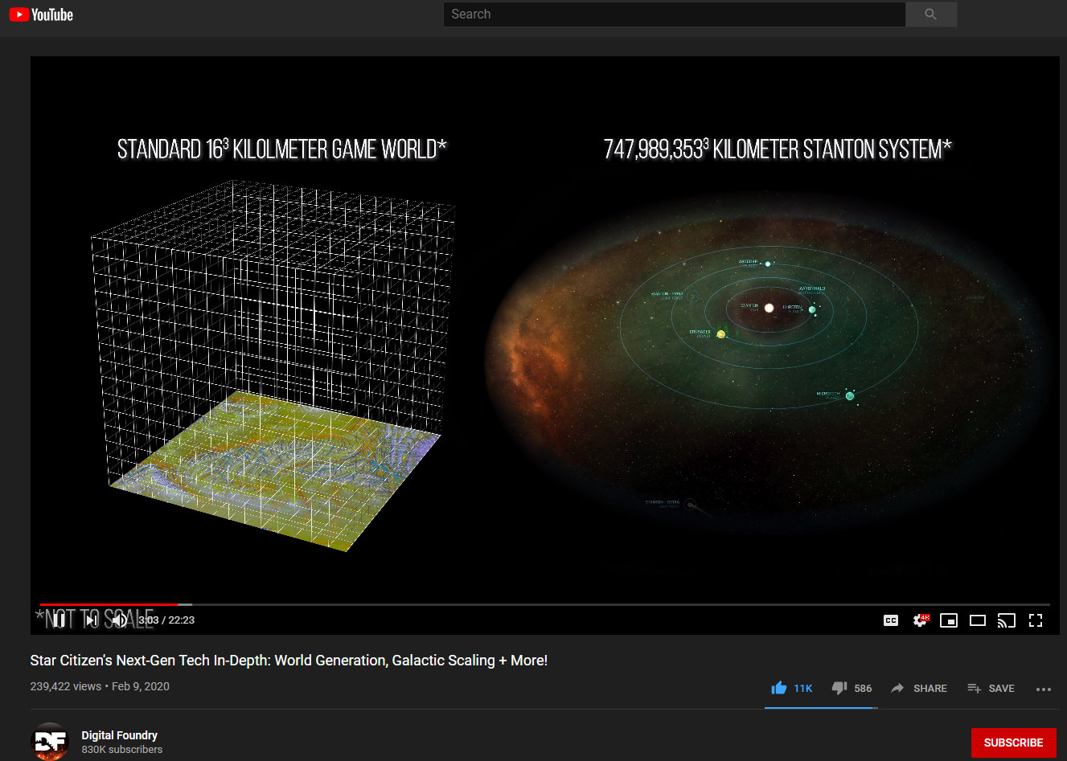Subscribe to Digital Foundry

point(1013,743)
